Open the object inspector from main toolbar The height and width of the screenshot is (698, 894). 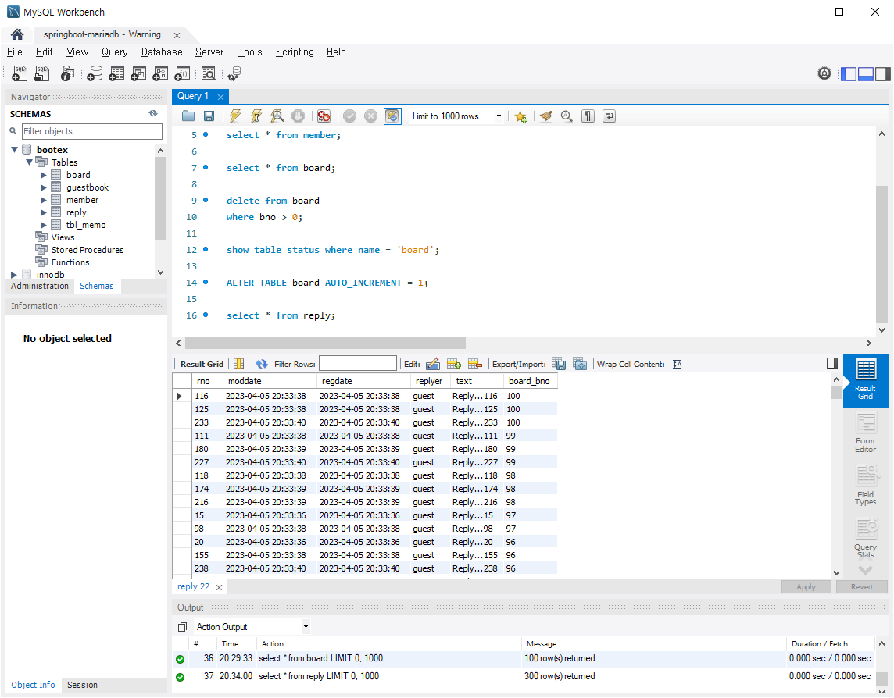point(67,73)
